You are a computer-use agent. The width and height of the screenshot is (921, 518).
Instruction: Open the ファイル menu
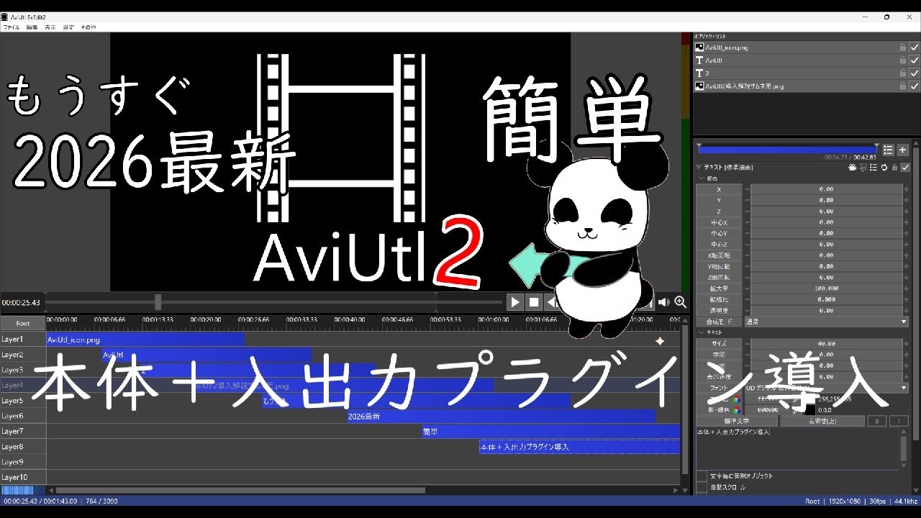(11, 27)
